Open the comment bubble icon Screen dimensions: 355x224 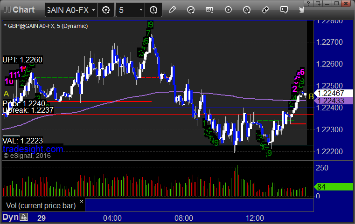[284, 10]
